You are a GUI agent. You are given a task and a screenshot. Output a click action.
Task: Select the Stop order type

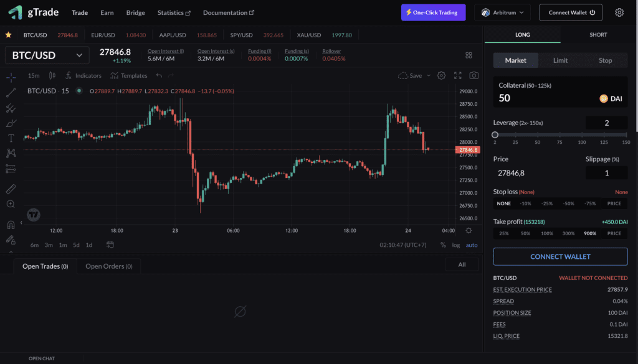pyautogui.click(x=605, y=60)
